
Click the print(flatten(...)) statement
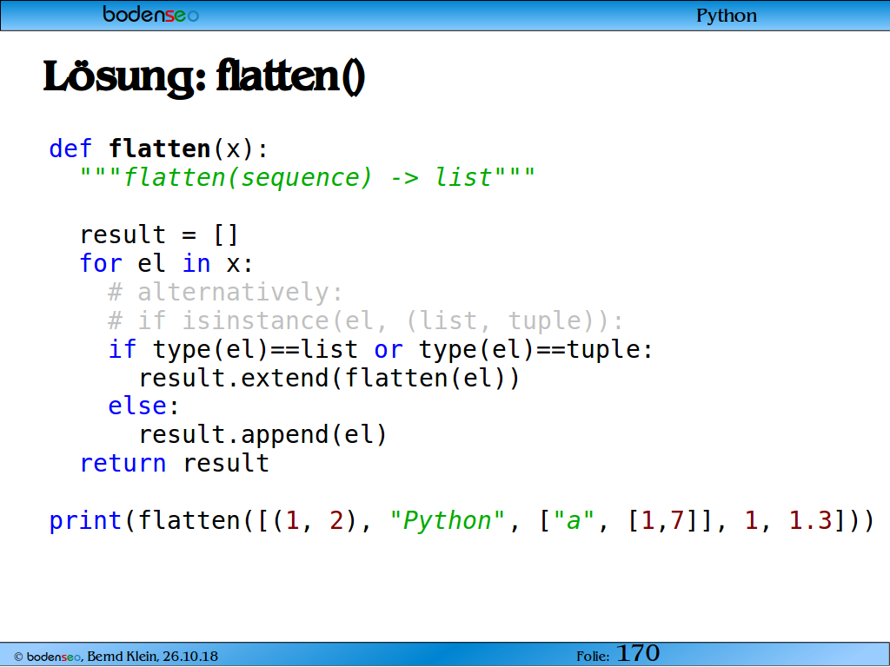click(x=462, y=521)
